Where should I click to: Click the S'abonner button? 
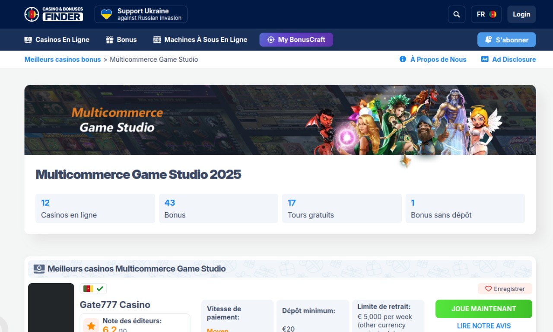pyautogui.click(x=506, y=40)
